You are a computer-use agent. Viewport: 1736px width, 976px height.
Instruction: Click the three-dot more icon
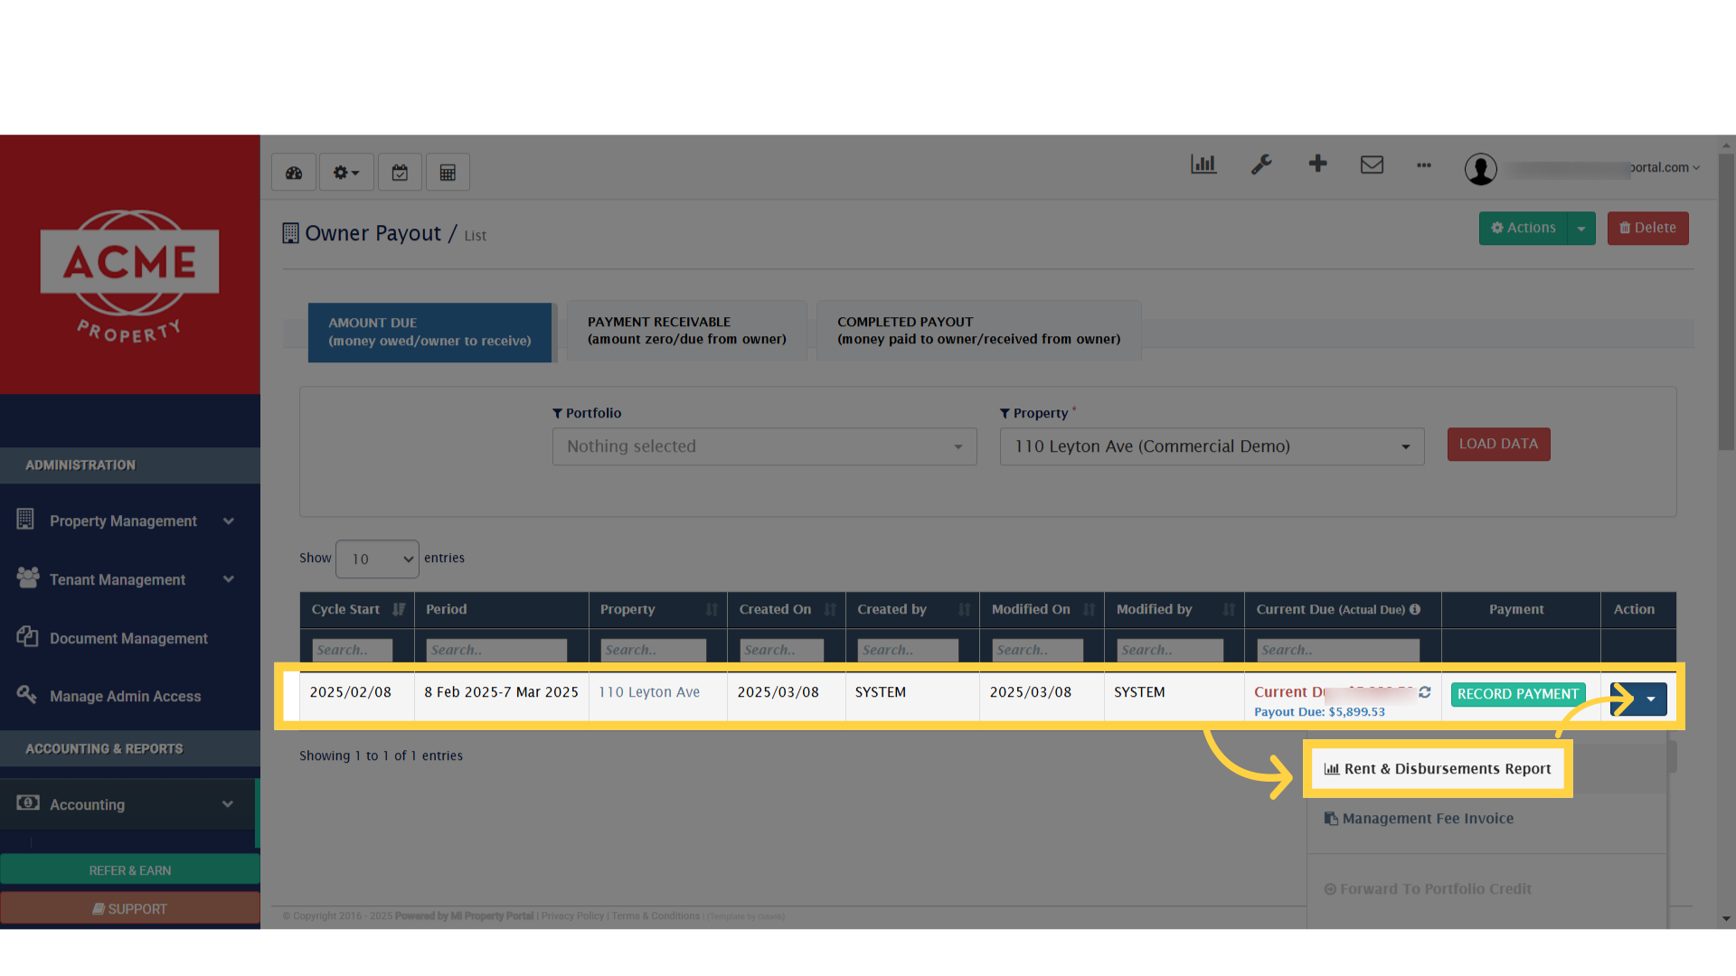1424,165
